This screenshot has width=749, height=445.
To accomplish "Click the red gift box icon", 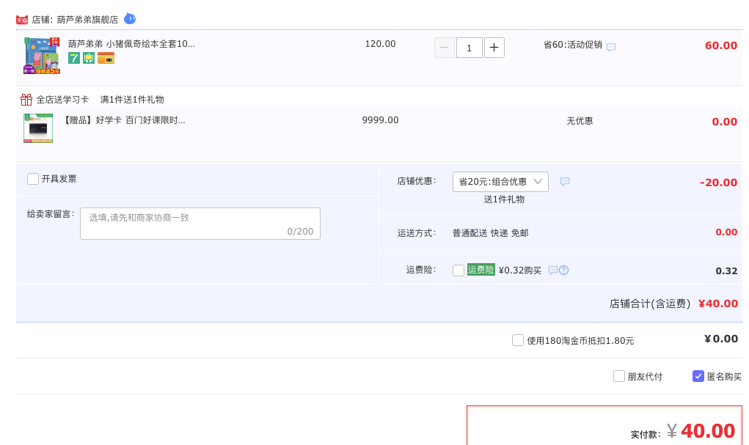I will point(26,99).
